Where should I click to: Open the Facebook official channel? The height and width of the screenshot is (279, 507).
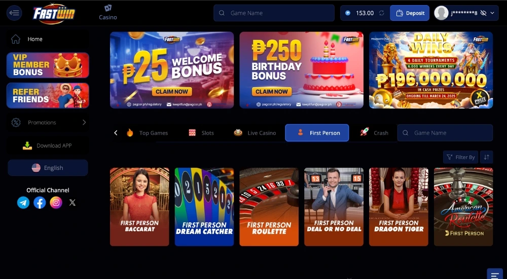click(x=40, y=202)
